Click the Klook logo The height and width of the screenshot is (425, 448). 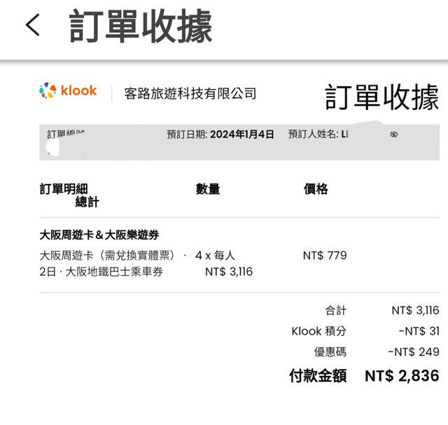click(68, 91)
